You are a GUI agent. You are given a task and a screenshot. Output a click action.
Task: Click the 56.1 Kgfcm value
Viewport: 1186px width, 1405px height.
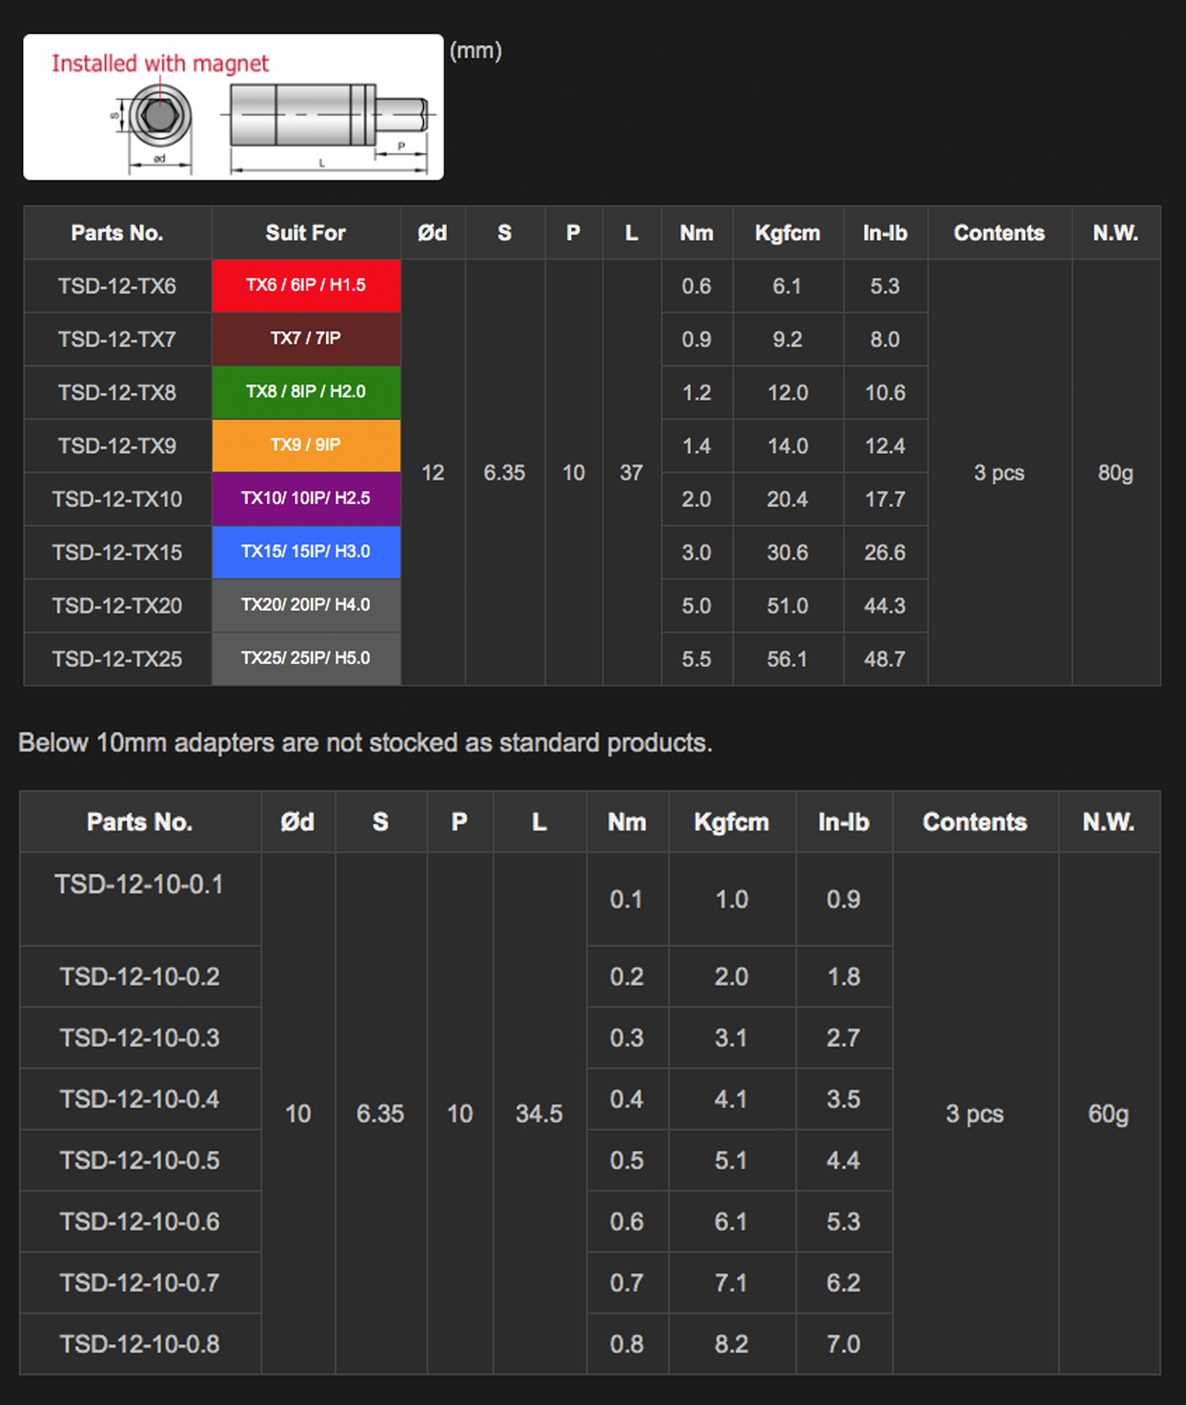pos(787,659)
